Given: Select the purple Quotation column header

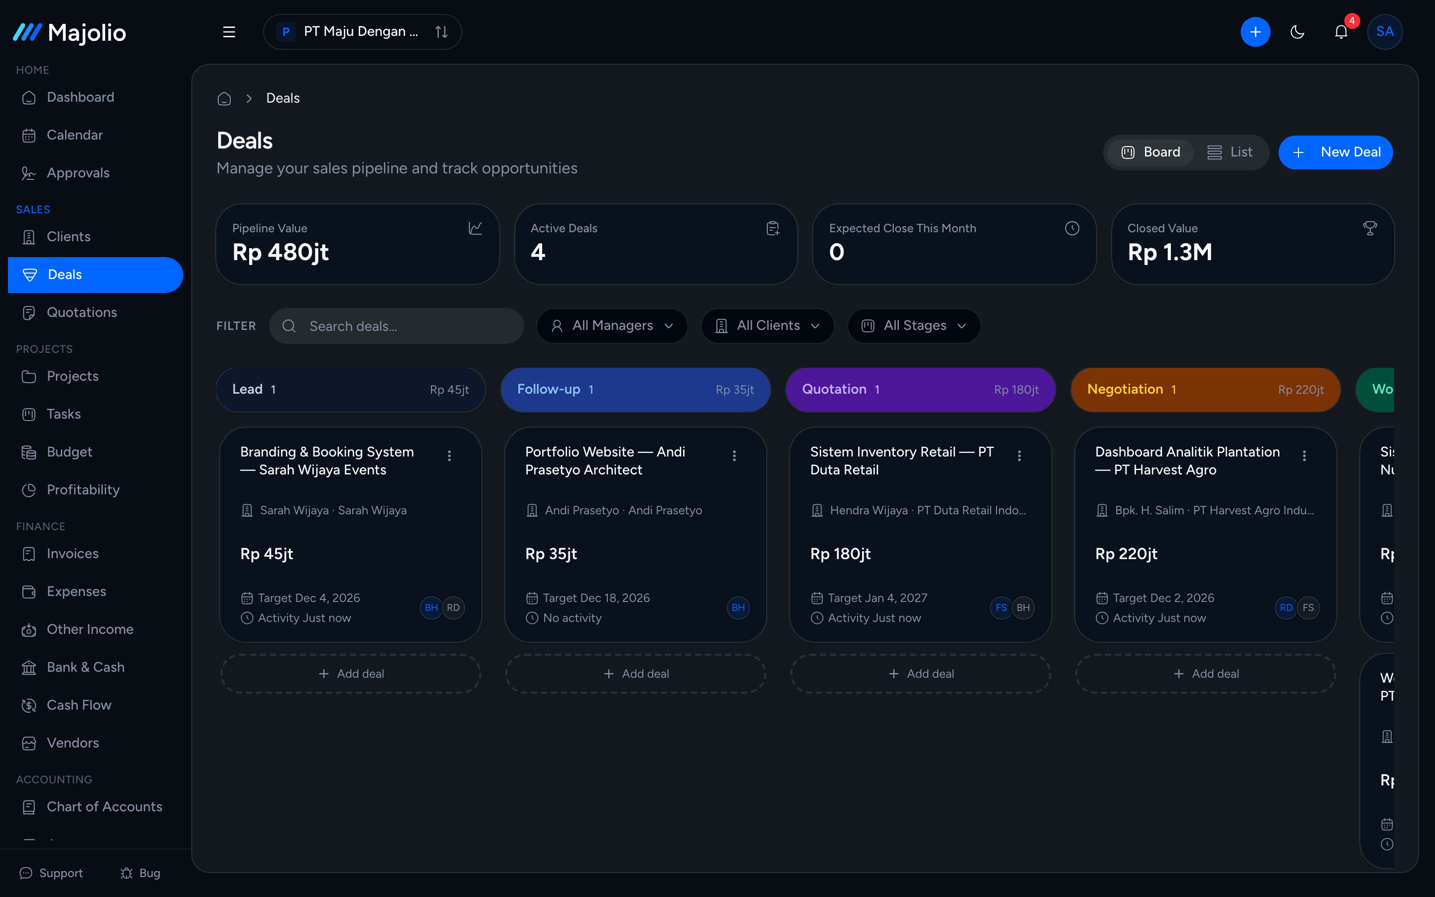Looking at the screenshot, I should 920,390.
